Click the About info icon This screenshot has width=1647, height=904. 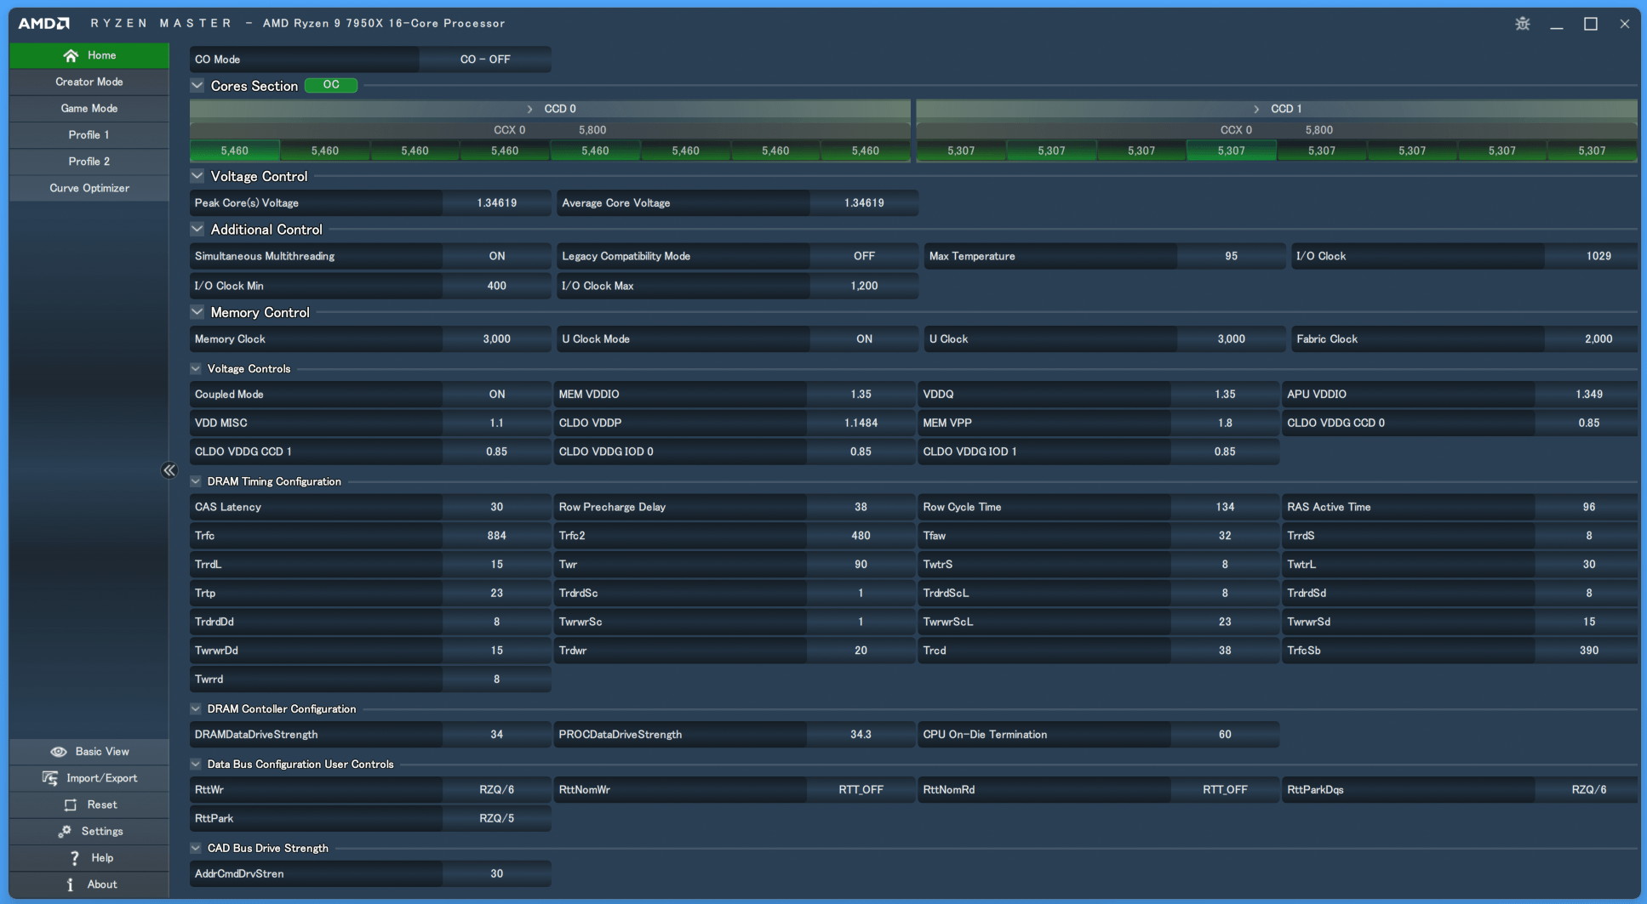pyautogui.click(x=70, y=884)
